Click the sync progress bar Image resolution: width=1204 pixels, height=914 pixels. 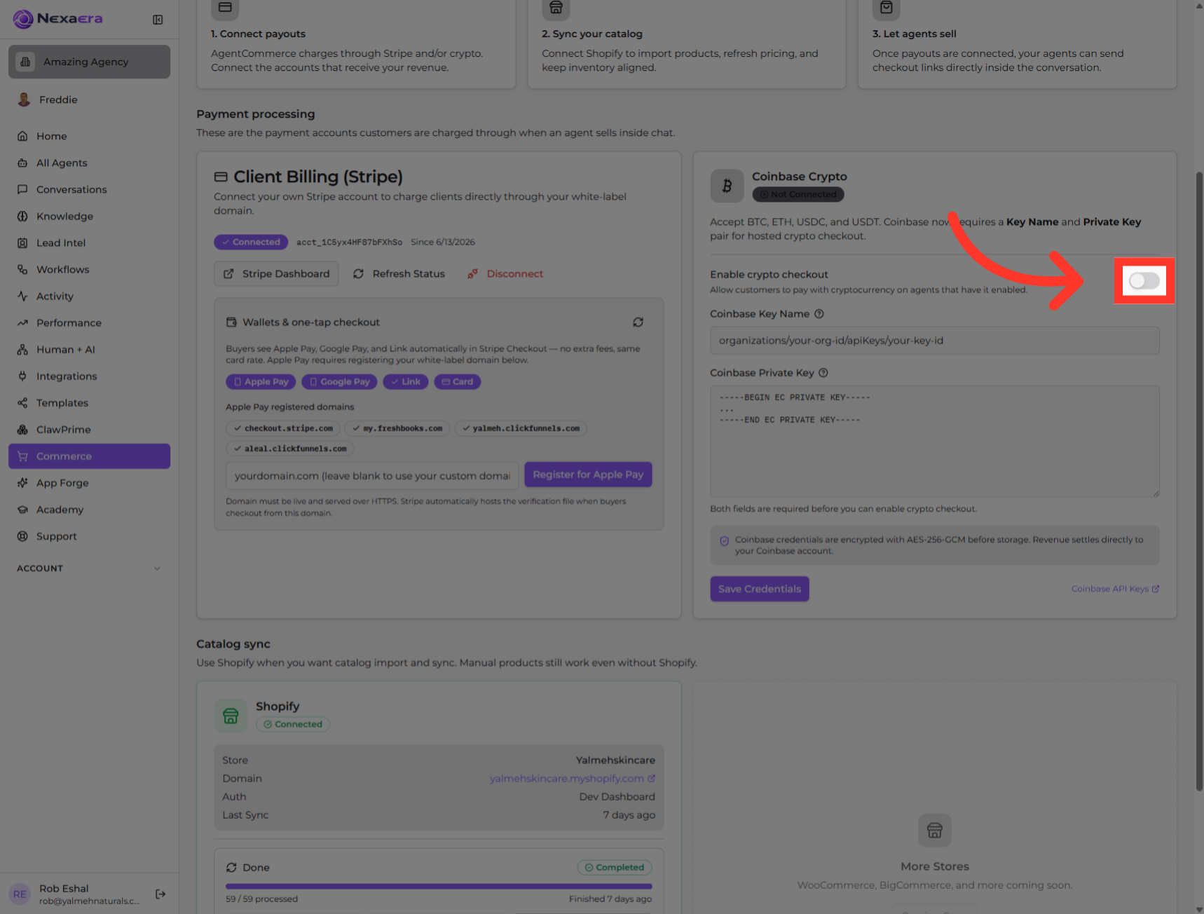(x=439, y=886)
